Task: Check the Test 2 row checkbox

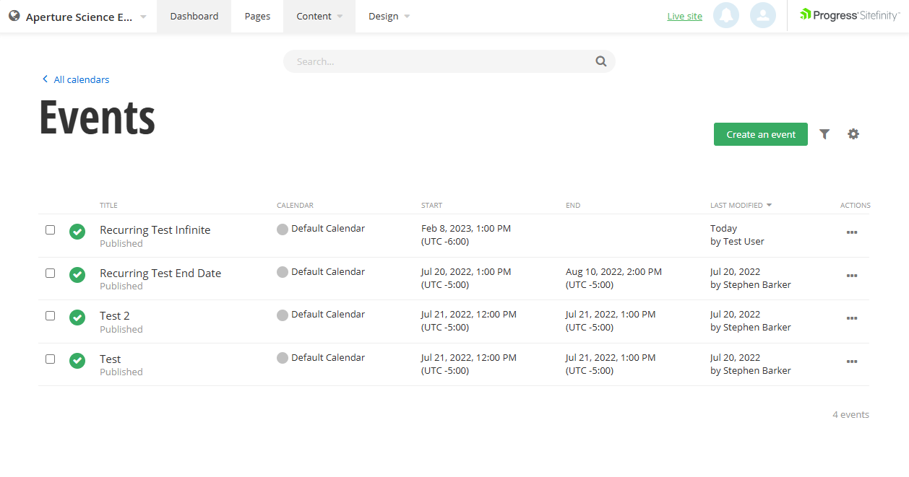Action: click(x=50, y=315)
